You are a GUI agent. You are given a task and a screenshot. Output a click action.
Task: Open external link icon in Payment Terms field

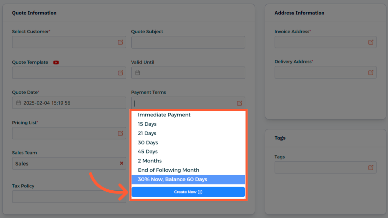tap(240, 103)
